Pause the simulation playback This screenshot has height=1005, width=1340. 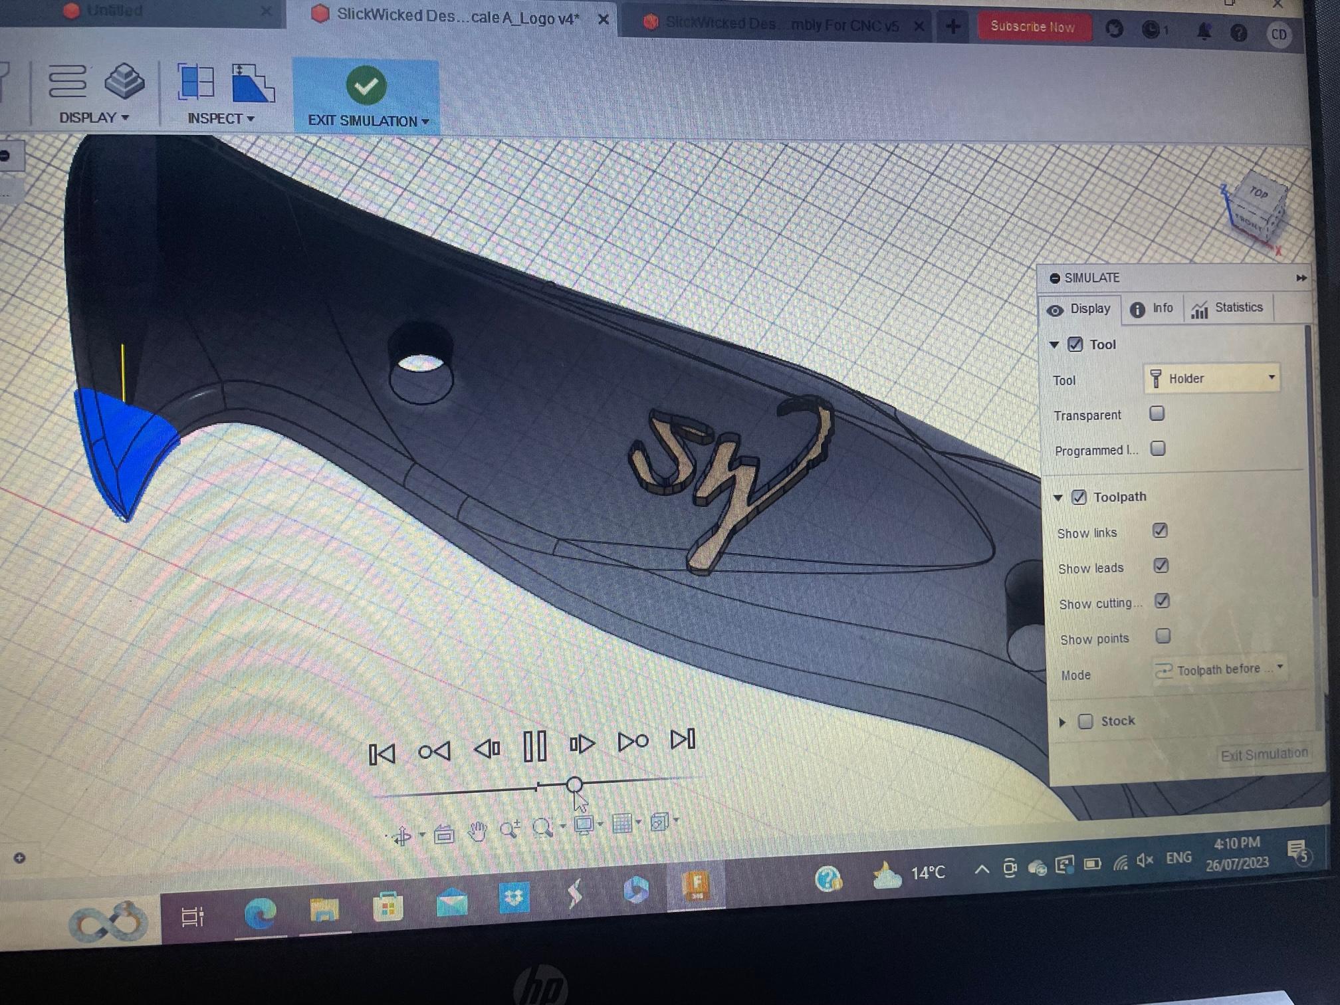click(x=535, y=746)
